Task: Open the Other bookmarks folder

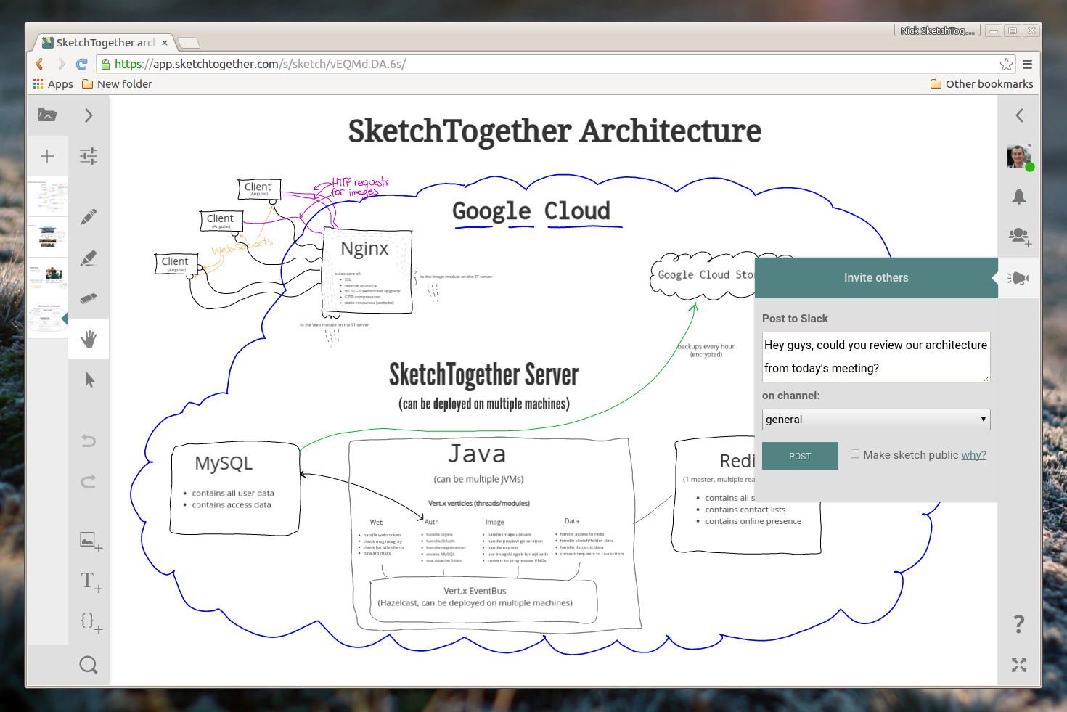Action: (981, 83)
